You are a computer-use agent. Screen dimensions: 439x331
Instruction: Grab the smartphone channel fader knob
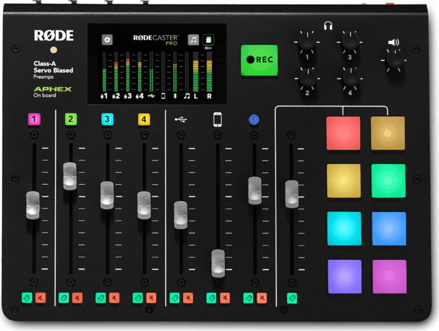click(x=218, y=263)
